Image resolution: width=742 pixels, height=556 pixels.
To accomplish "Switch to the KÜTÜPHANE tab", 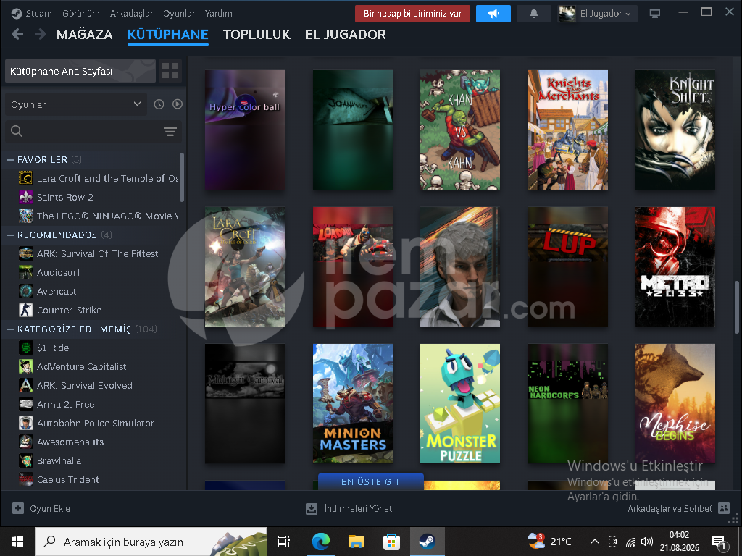I will [168, 34].
